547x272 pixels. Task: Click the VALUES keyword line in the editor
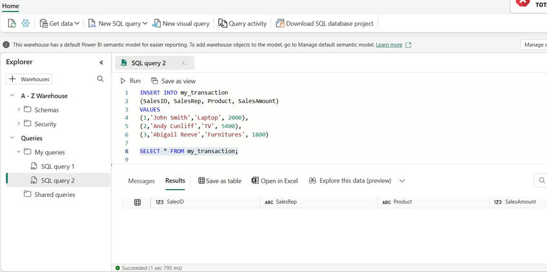(150, 109)
